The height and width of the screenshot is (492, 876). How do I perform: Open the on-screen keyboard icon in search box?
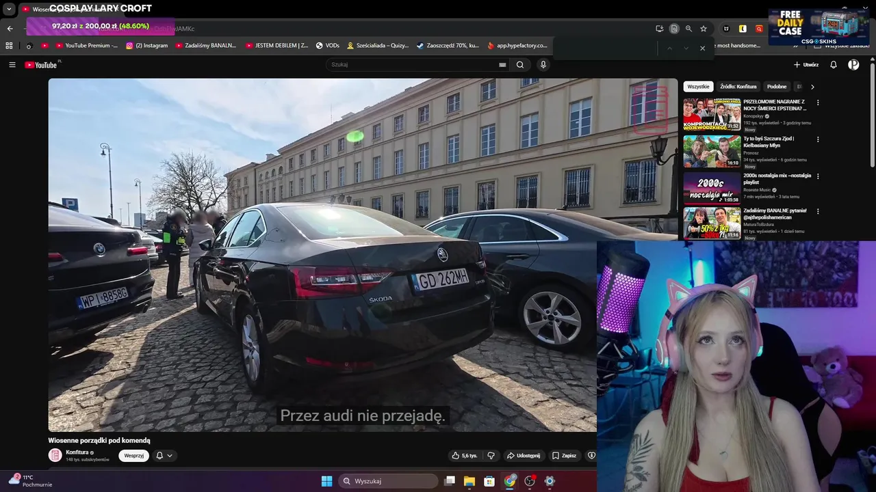[502, 65]
